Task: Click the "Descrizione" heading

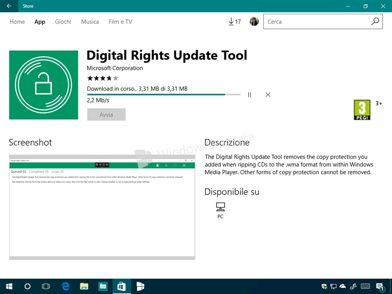Action: [227, 142]
